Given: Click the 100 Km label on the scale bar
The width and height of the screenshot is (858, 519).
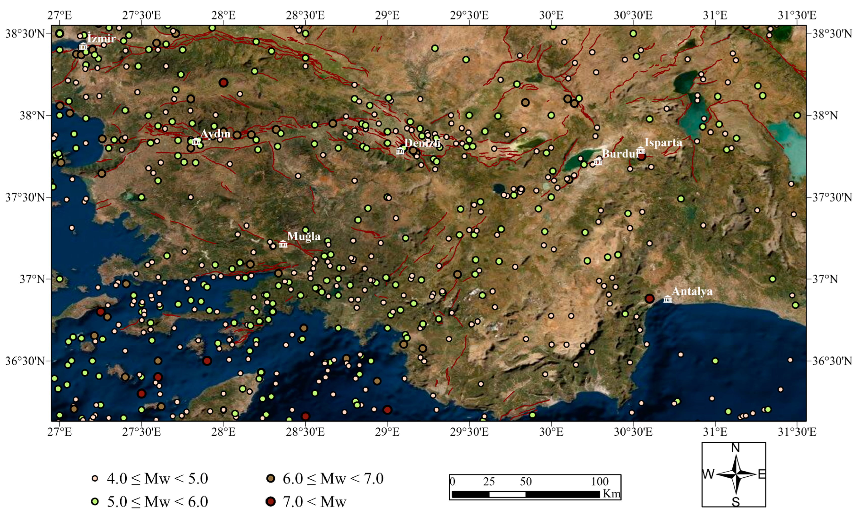Looking at the screenshot, I should click(600, 482).
